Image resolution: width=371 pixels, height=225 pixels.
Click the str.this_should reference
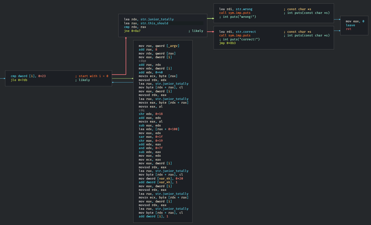click(154, 23)
